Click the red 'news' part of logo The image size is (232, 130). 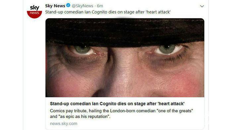pyautogui.click(x=34, y=15)
